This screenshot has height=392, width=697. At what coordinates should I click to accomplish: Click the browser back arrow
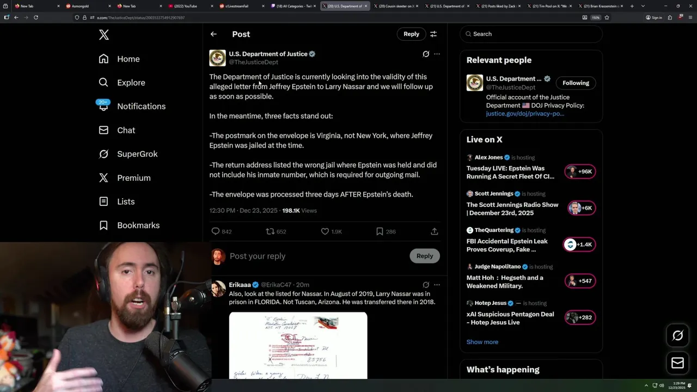click(16, 17)
